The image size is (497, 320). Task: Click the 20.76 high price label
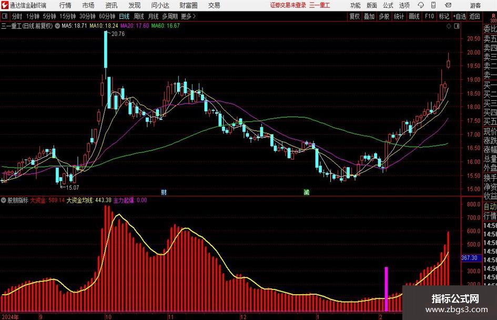[118, 34]
